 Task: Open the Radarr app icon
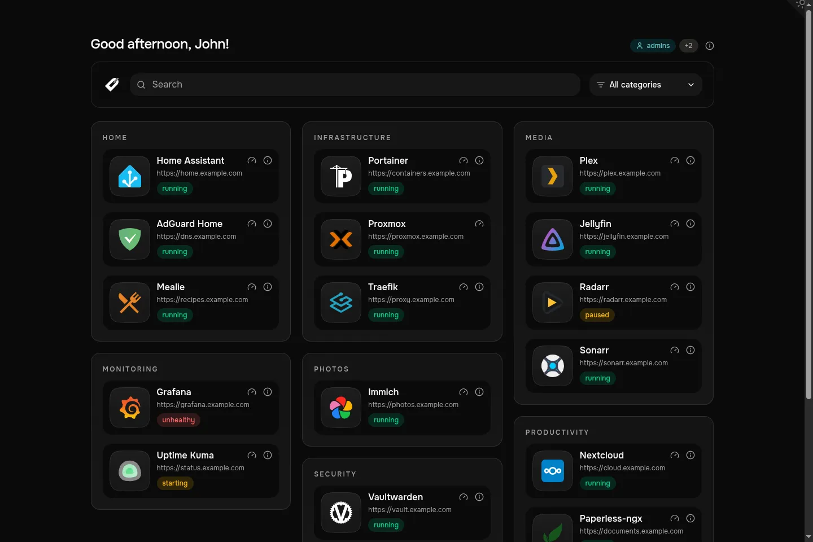click(553, 303)
